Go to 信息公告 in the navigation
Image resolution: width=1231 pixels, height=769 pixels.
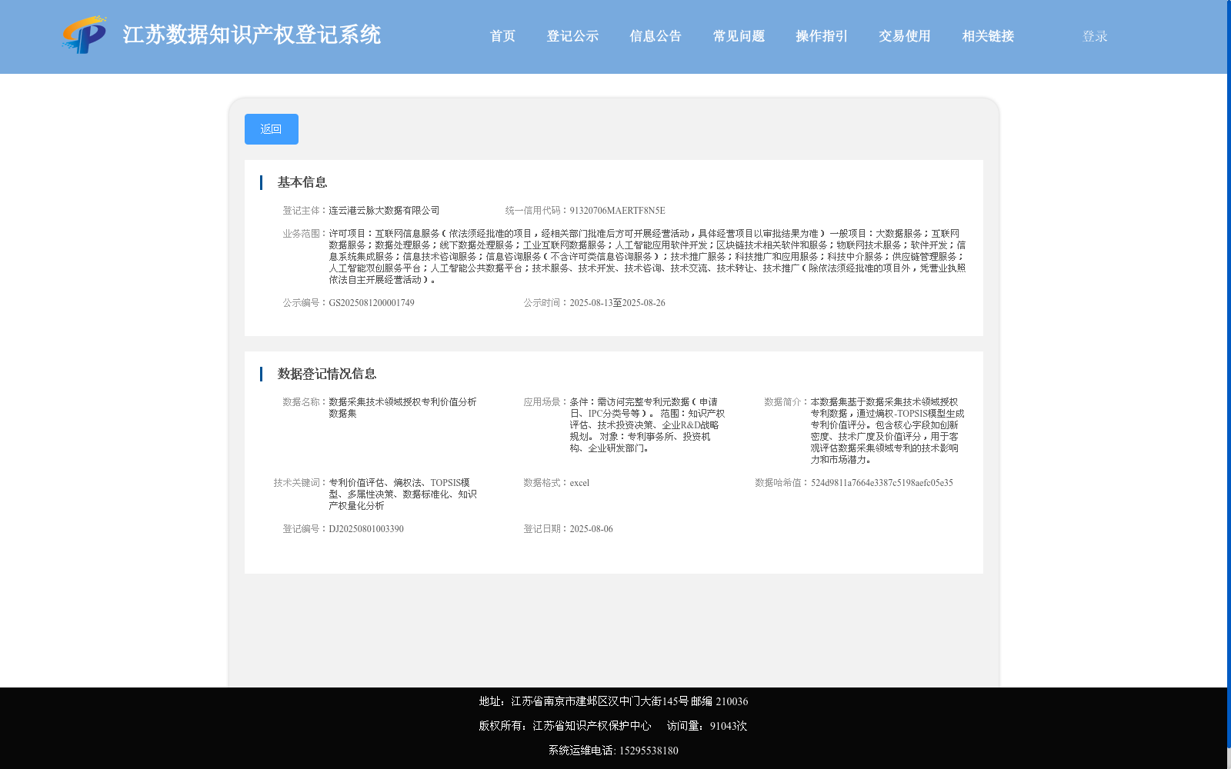[656, 36]
